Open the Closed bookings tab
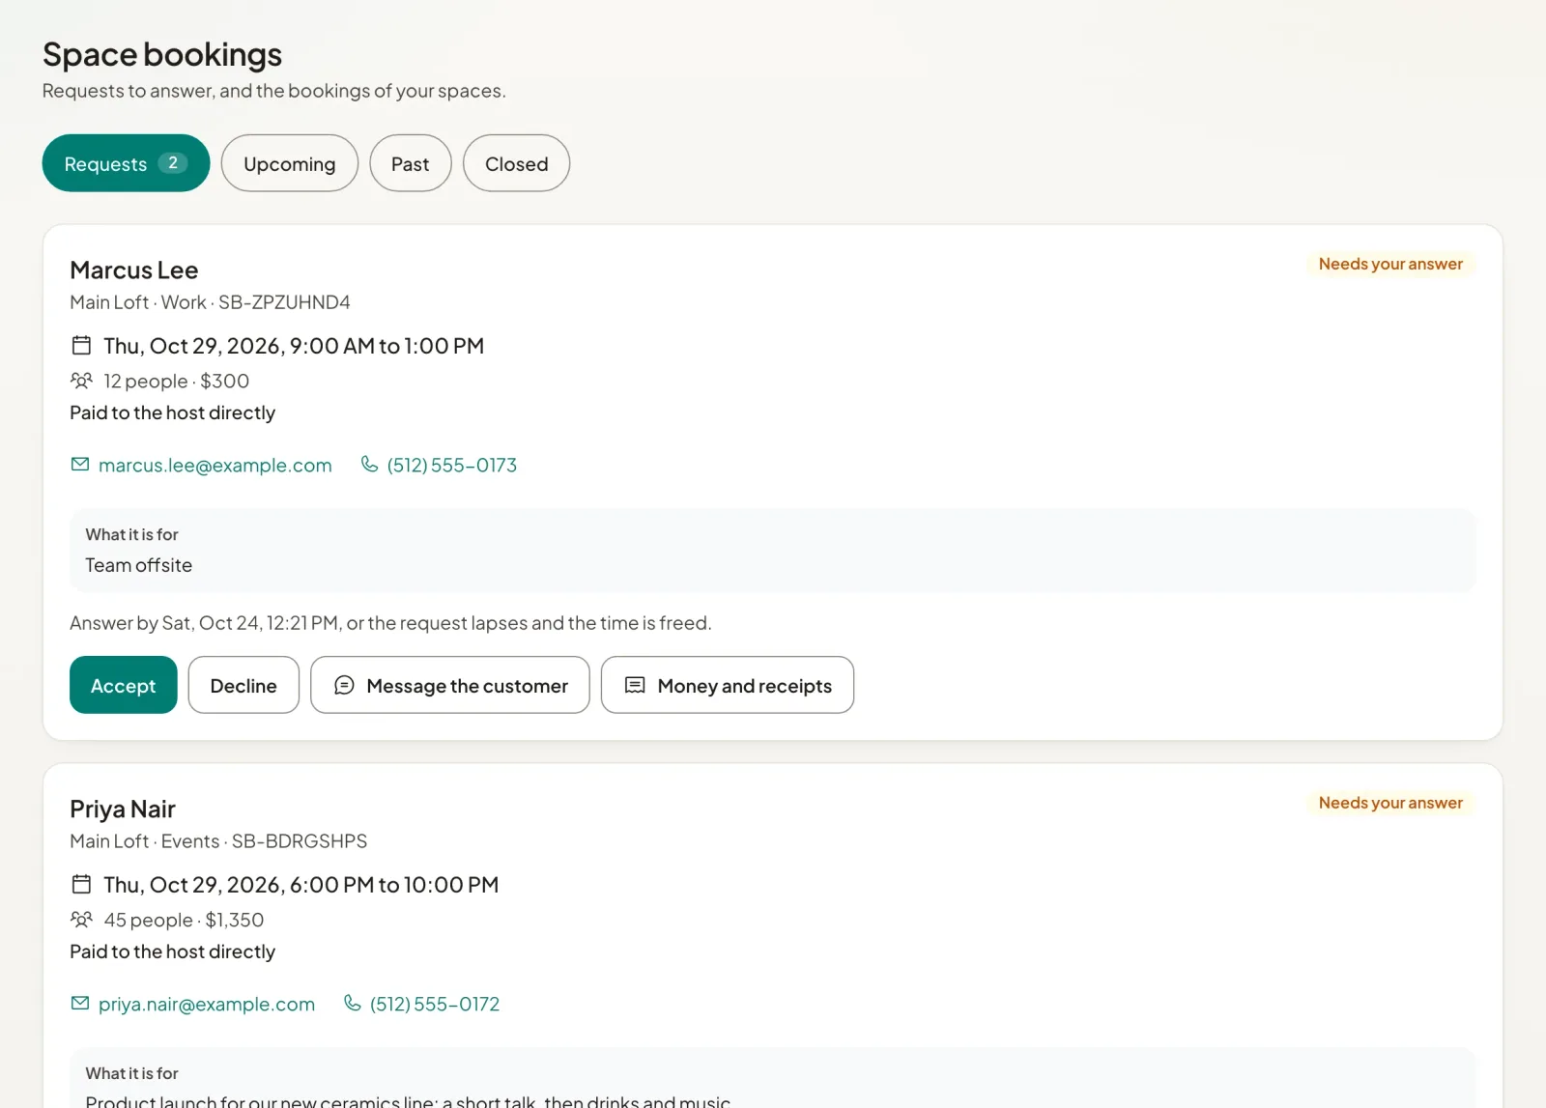Screen dimensions: 1546x1108 517,163
